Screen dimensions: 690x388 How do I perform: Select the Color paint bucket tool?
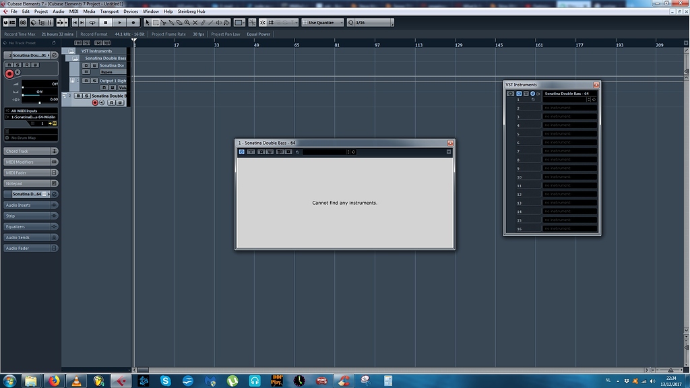coord(226,22)
